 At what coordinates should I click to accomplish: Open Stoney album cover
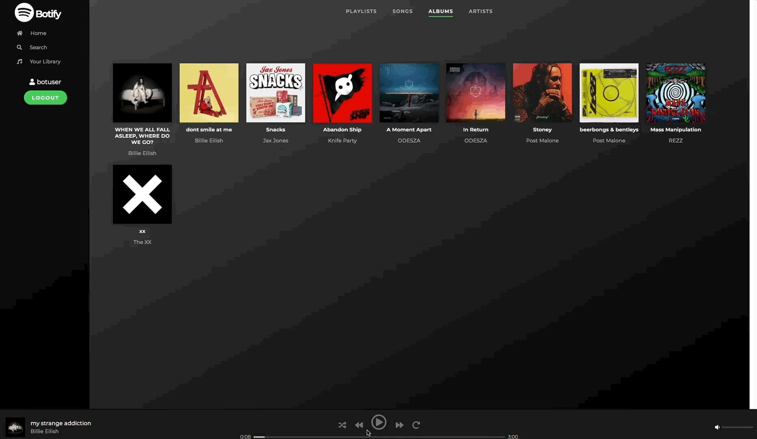542,93
